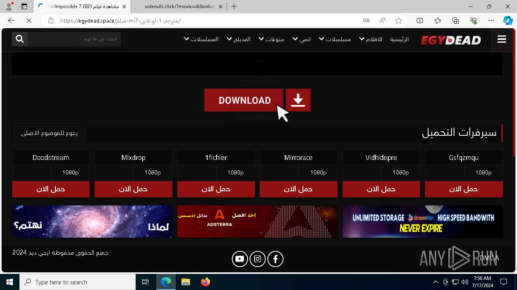Click حمل الان under Doodstream
The image size is (517, 290).
[51, 189]
